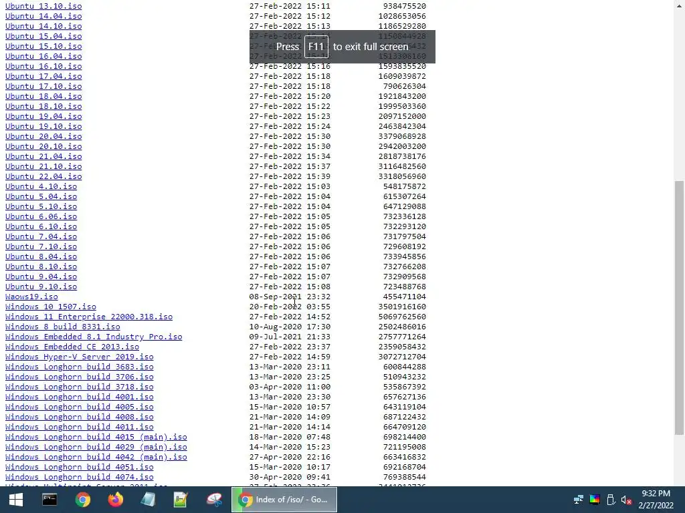Open Windows_Embedded_8.1_Industry_Pro.iso link
Screen dimensions: 685x513
(x=94, y=337)
